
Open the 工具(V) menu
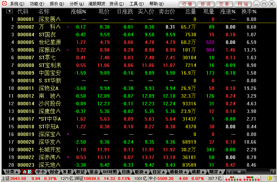137,4
